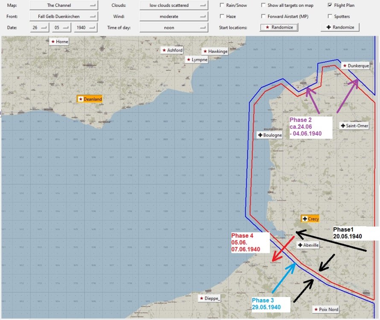
Task: Click the black cross Randomize button
Action: tap(340, 27)
